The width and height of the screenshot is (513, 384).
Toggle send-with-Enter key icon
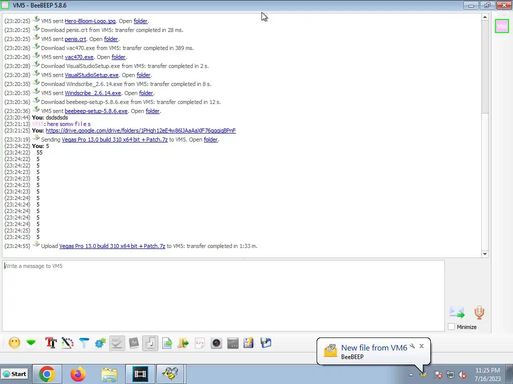click(150, 343)
